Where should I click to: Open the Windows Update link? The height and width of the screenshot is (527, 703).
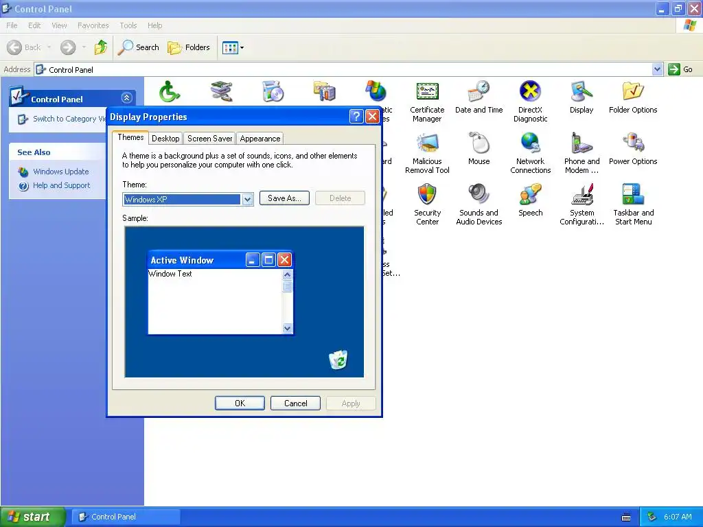[61, 172]
